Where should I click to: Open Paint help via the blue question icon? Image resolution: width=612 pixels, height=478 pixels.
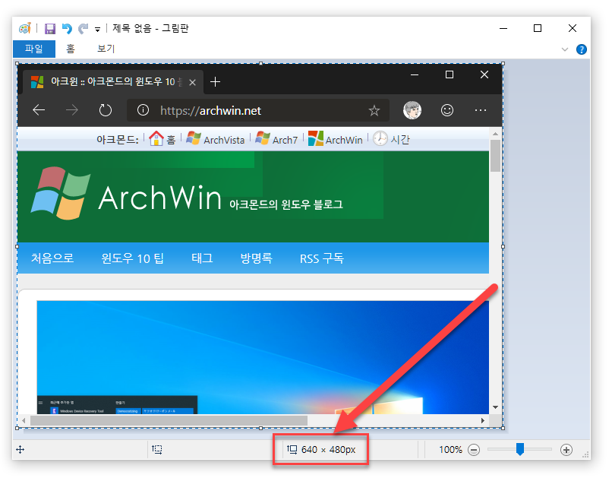click(x=581, y=49)
